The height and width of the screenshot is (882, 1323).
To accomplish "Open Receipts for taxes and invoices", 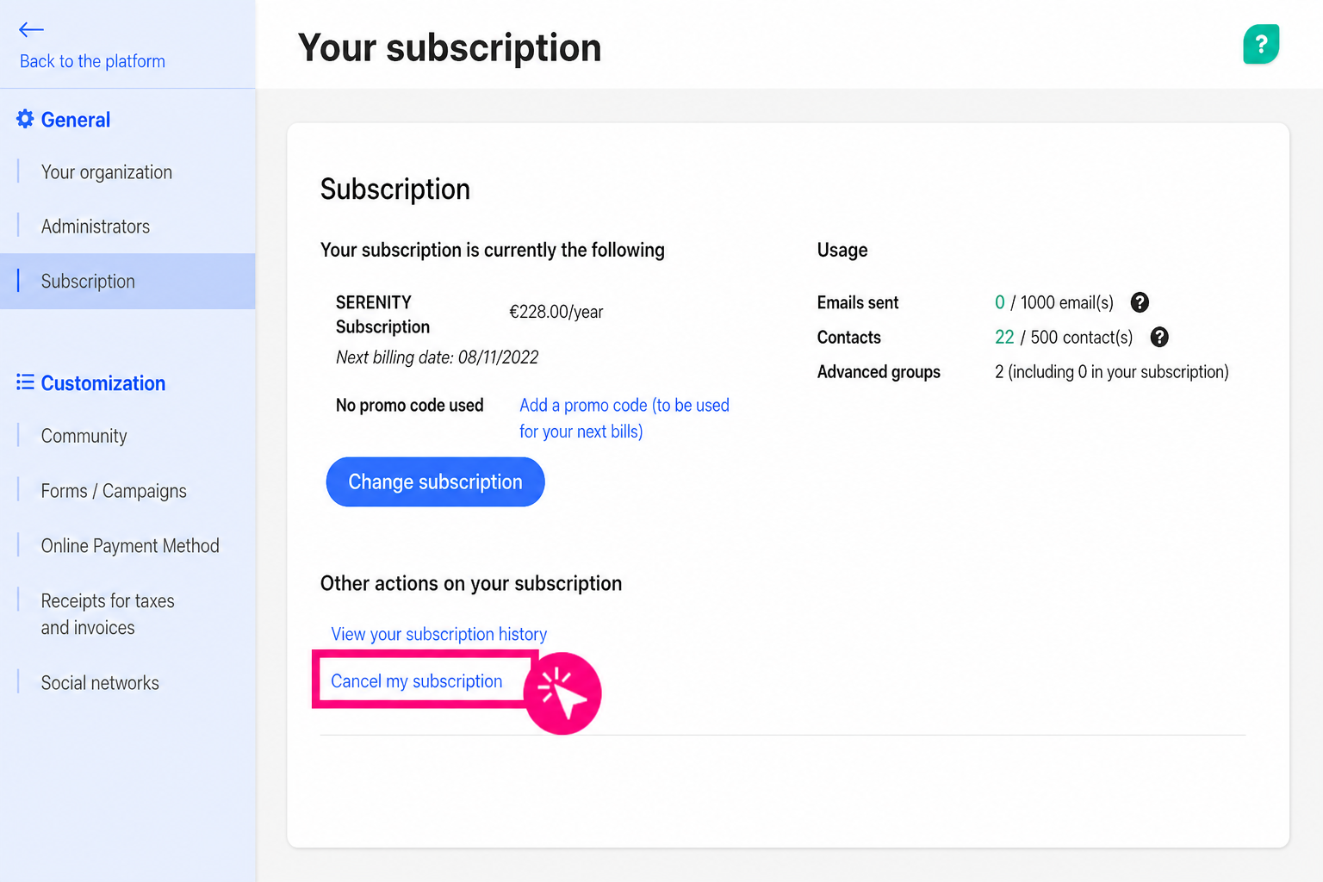I will point(108,614).
